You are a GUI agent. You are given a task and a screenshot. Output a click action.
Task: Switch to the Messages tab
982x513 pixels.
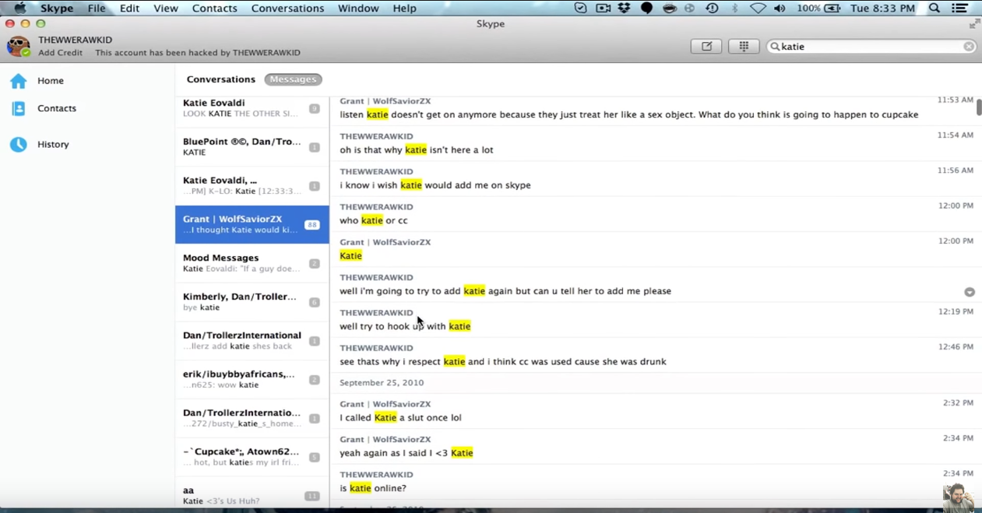coord(293,79)
